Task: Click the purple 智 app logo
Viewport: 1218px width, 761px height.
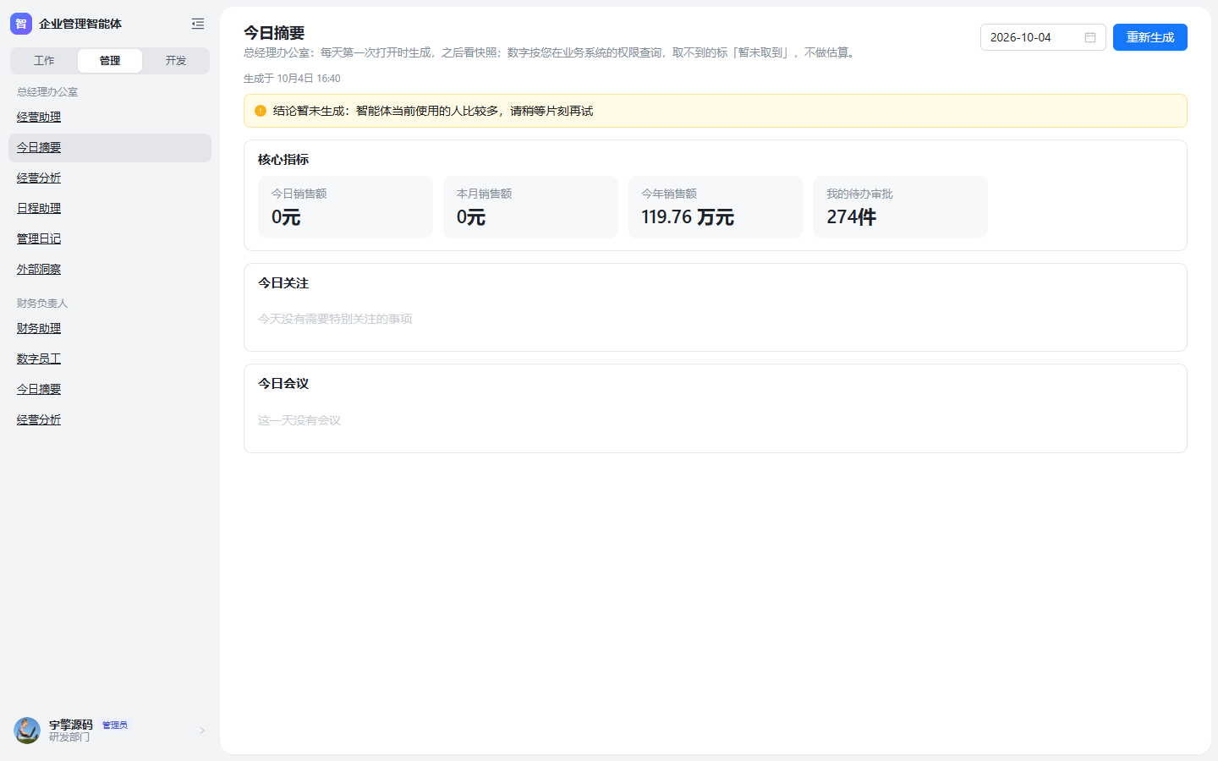Action: [x=21, y=24]
